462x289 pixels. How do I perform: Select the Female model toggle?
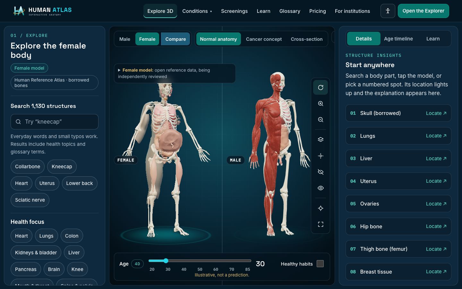pyautogui.click(x=147, y=39)
